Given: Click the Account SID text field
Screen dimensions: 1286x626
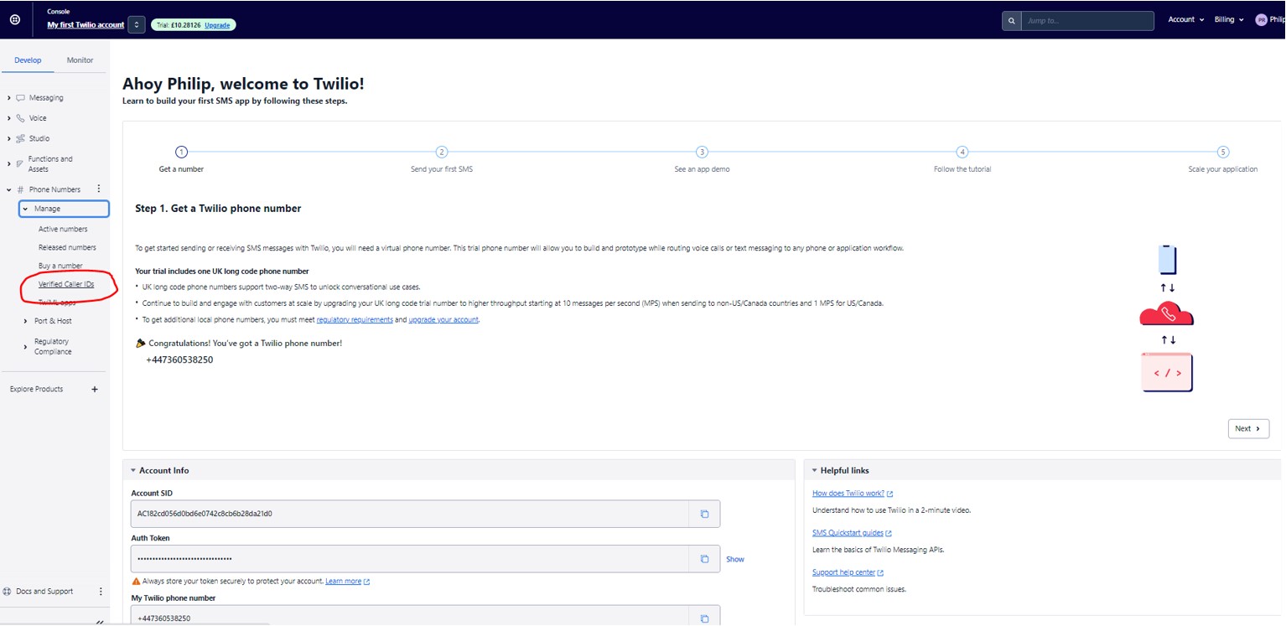Looking at the screenshot, I should [410, 514].
